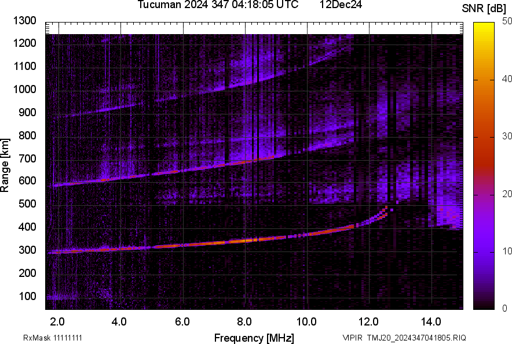Click the 600 range tick label

[27, 180]
